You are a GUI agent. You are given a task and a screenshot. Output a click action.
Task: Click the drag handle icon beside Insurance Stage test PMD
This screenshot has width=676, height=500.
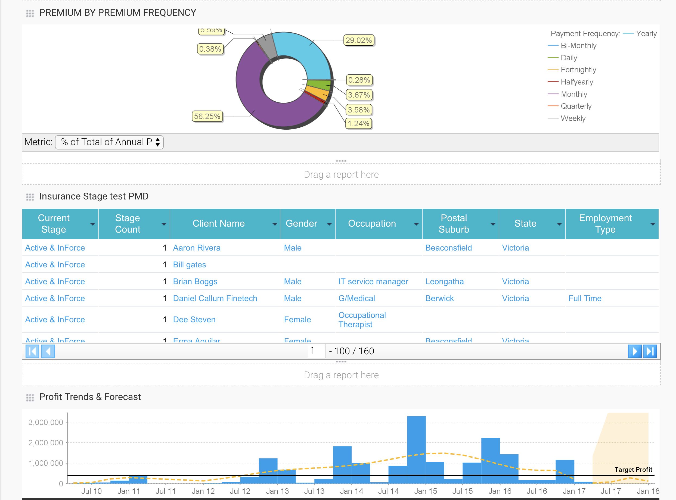(x=30, y=197)
